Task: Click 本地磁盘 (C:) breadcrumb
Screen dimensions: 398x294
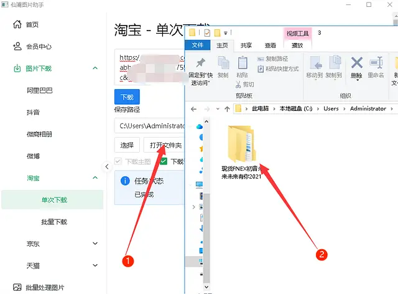Action: [296, 108]
